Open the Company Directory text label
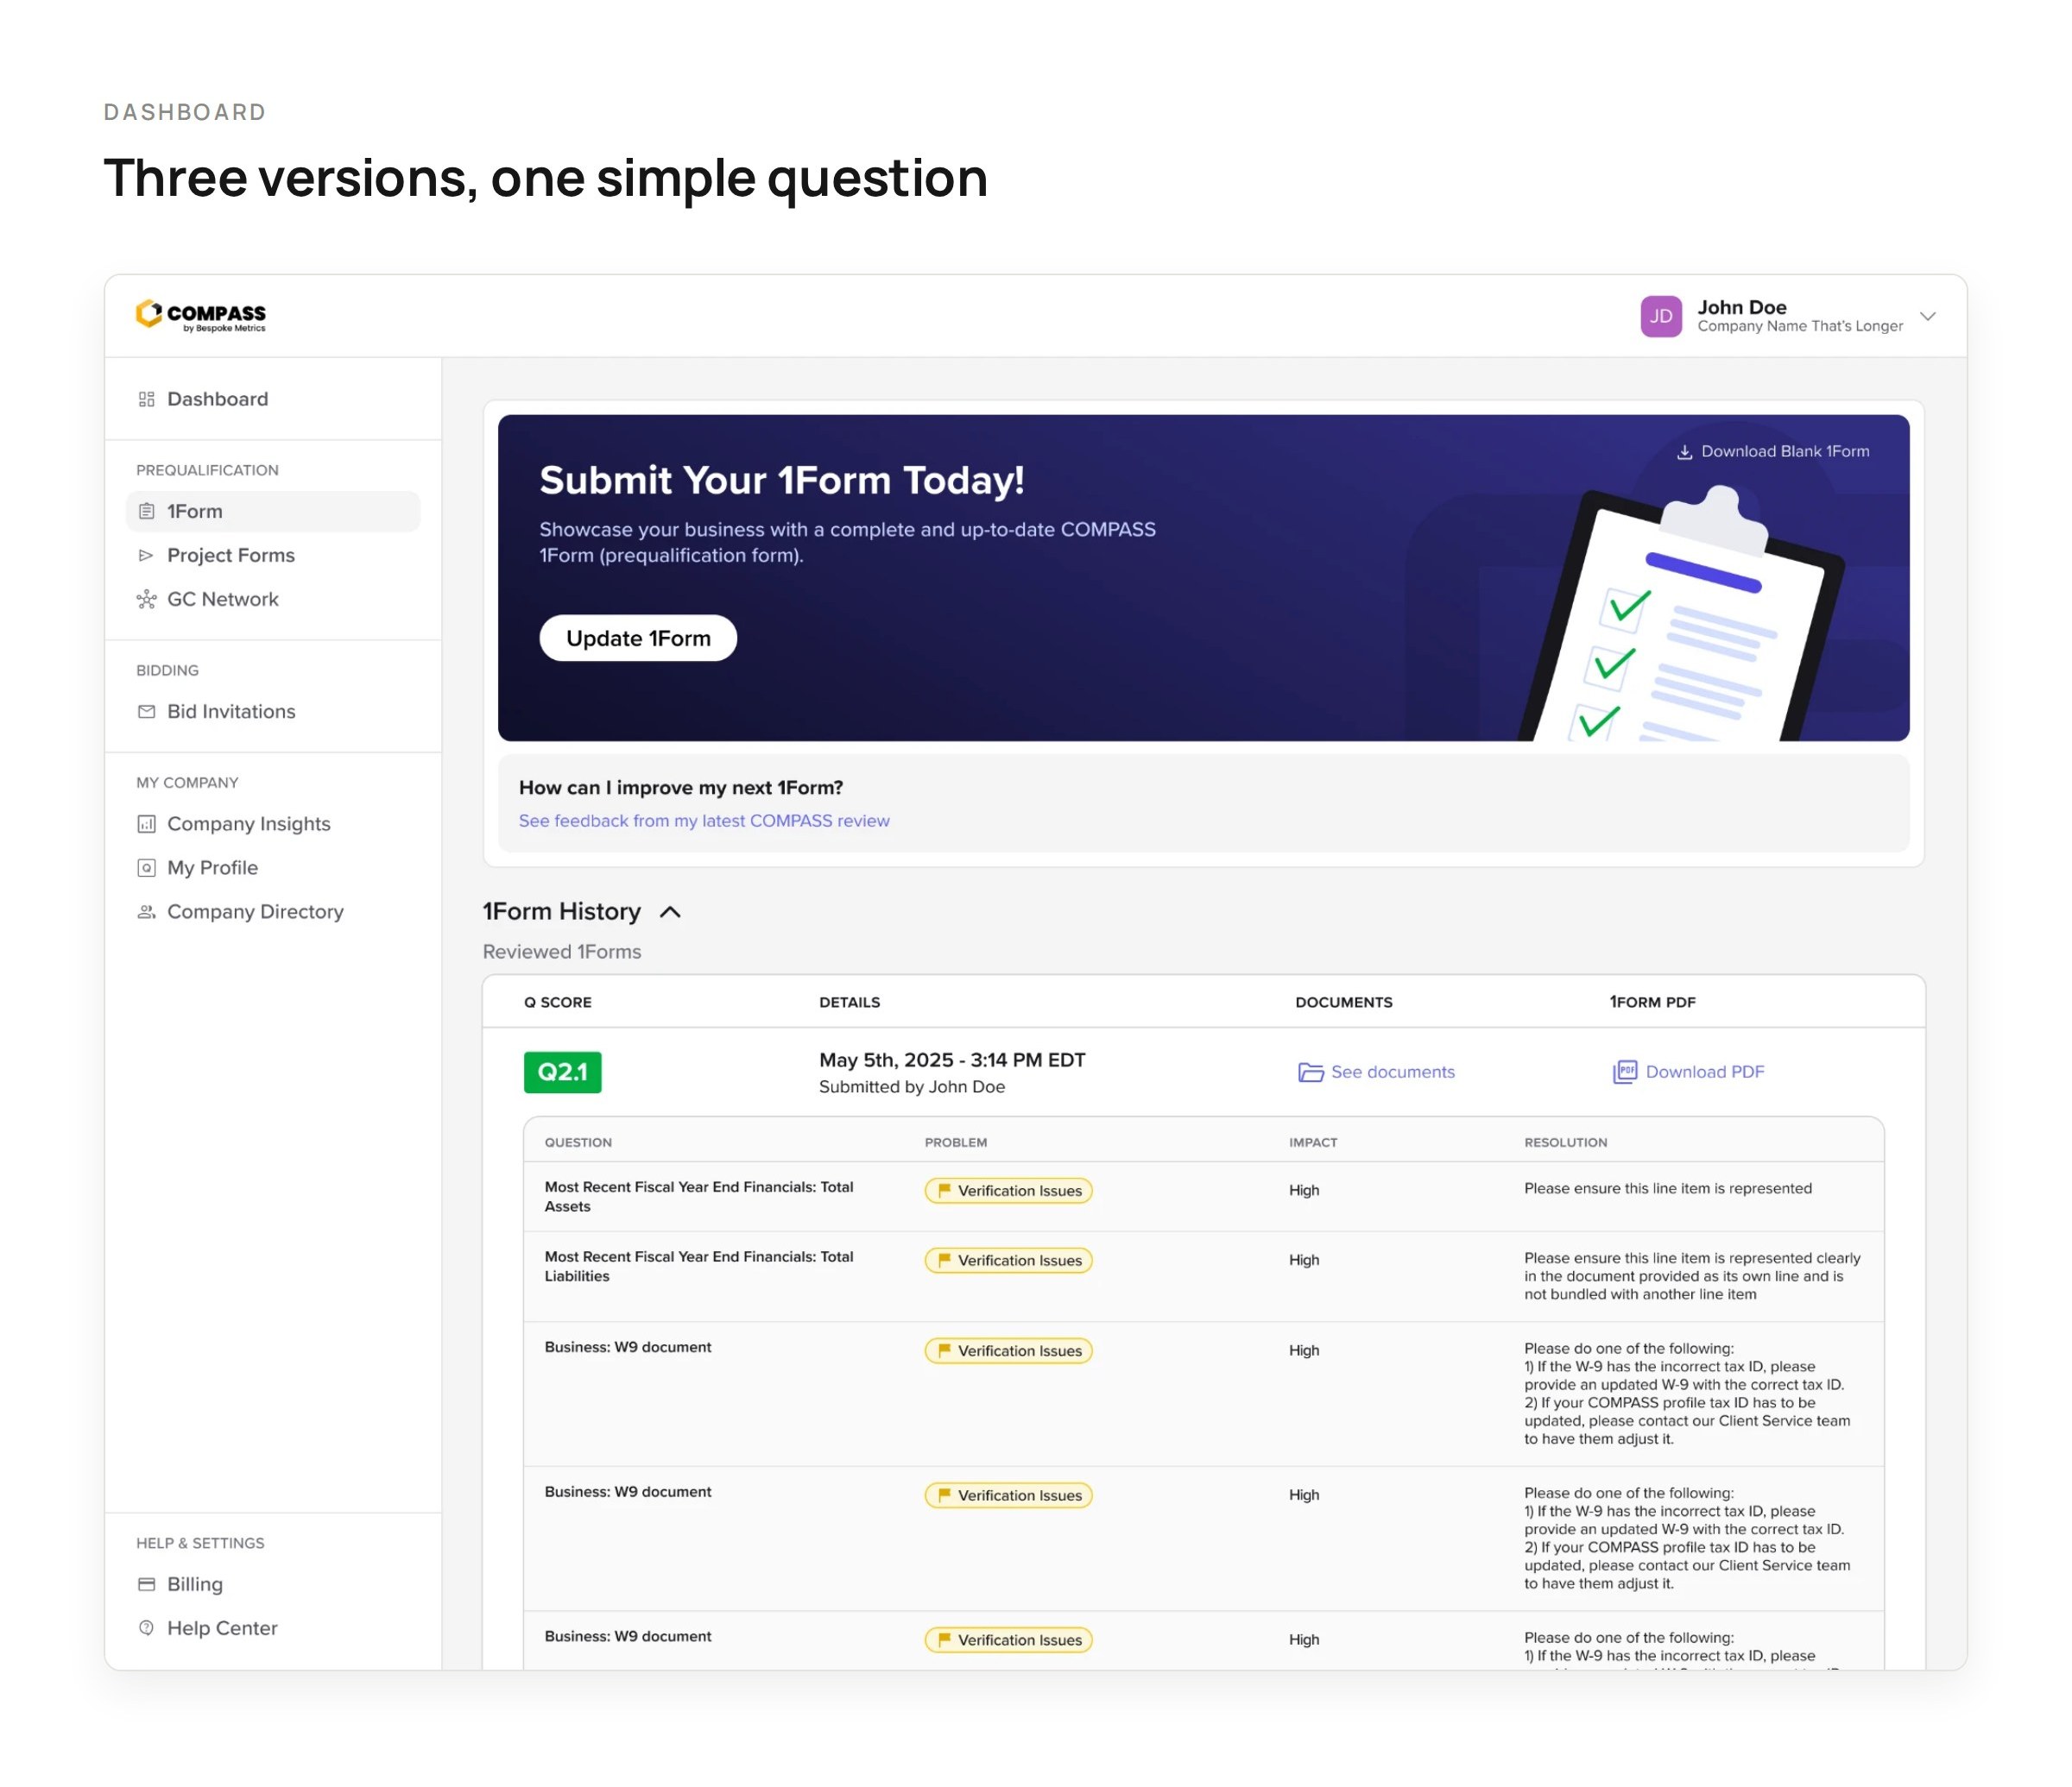This screenshot has height=1787, width=2072. [x=255, y=911]
